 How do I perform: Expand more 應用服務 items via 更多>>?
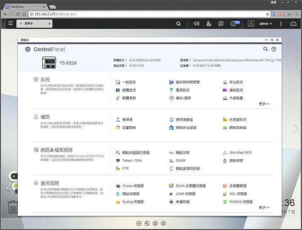[264, 207]
